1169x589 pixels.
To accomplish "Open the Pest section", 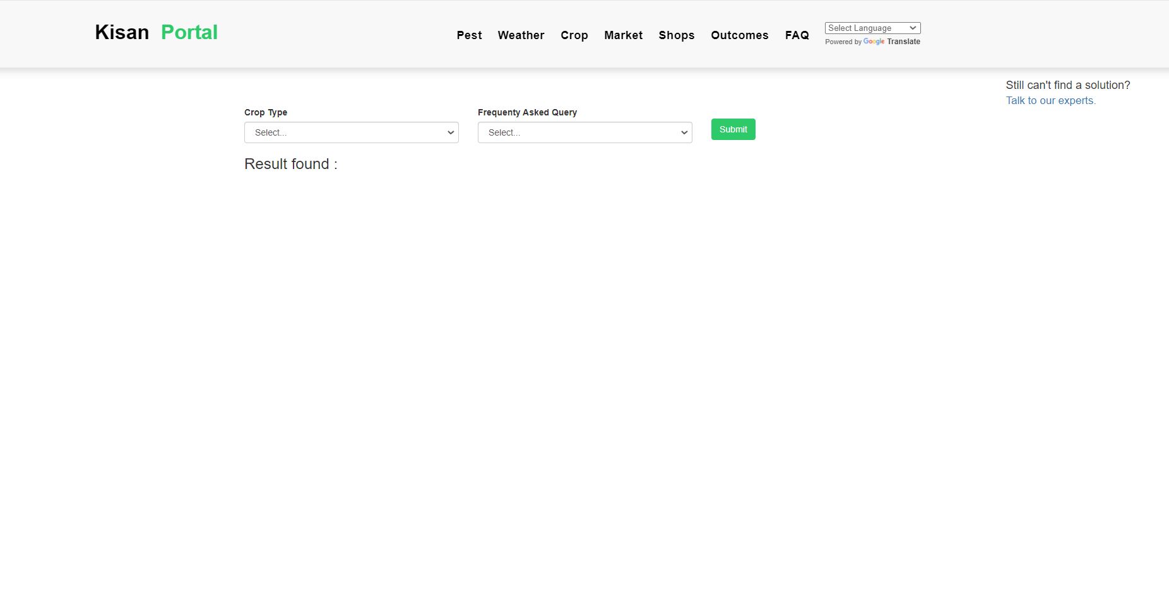I will coord(469,35).
